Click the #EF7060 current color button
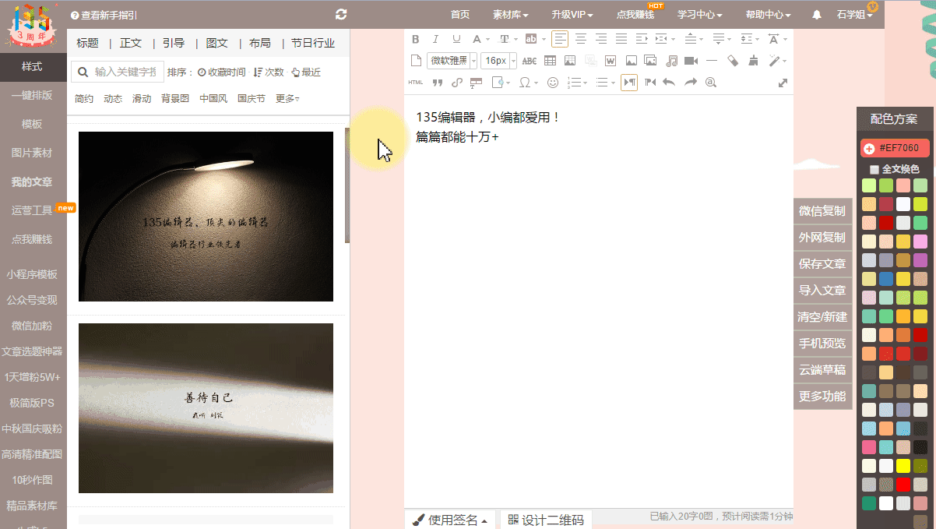Viewport: 936px width, 529px height. (895, 148)
